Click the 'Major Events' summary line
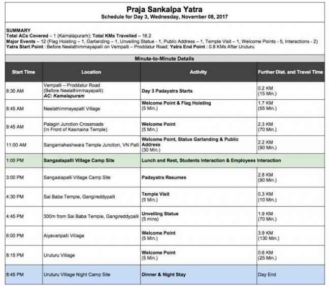The image size is (330, 286). pos(162,41)
